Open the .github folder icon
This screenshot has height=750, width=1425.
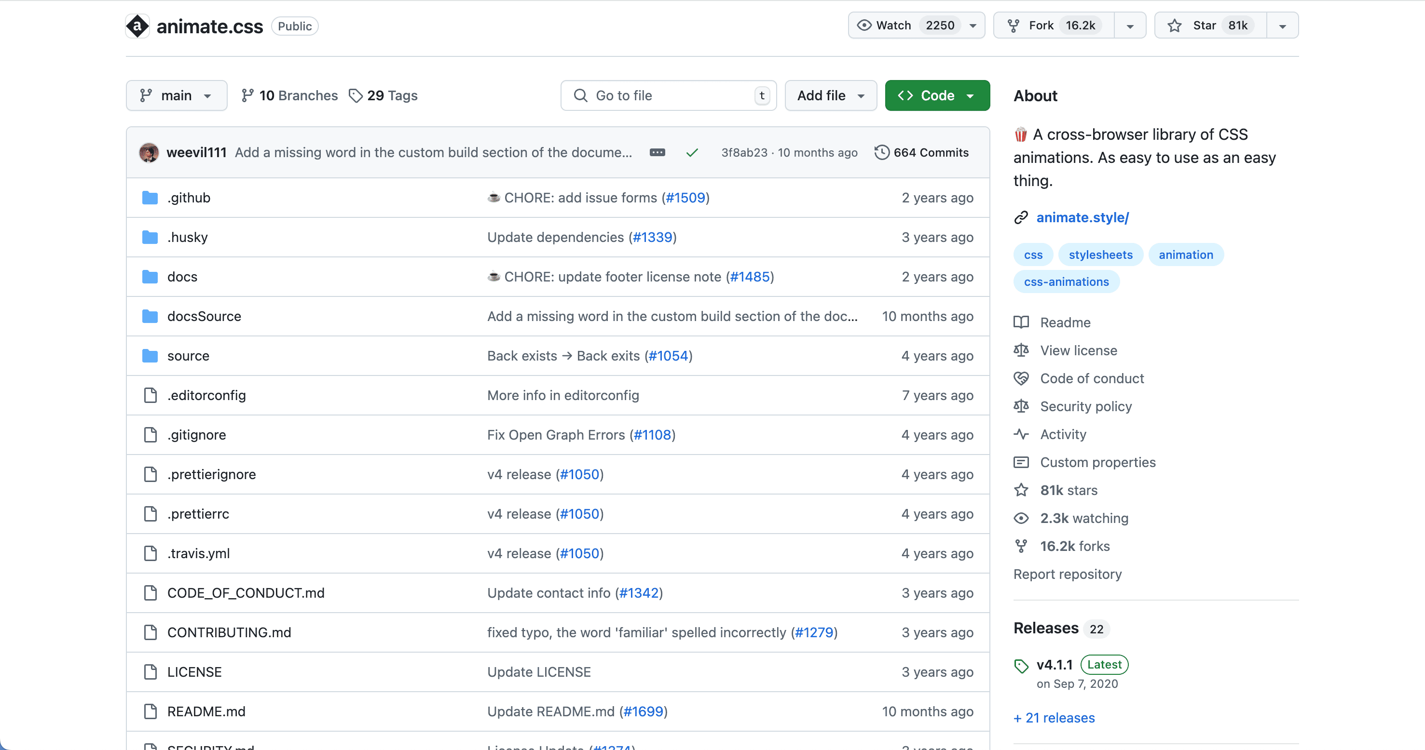pyautogui.click(x=150, y=197)
